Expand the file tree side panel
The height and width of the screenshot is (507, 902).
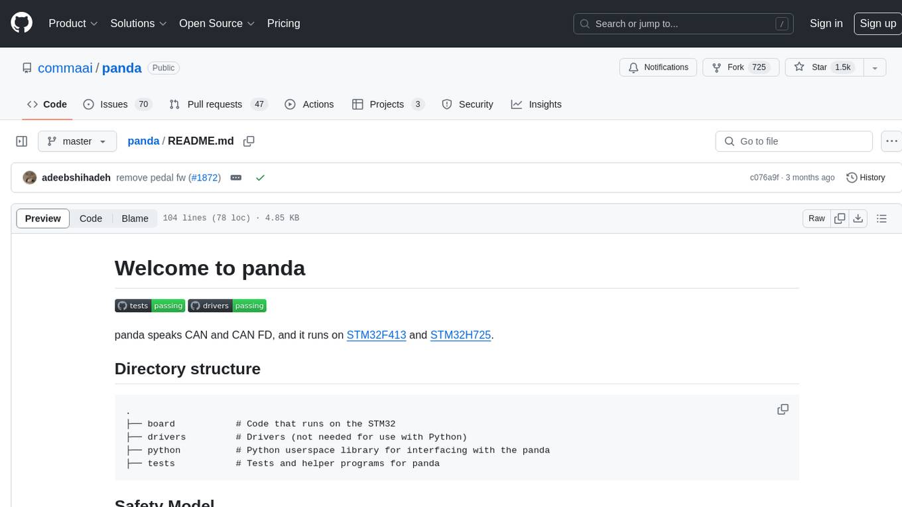21,141
